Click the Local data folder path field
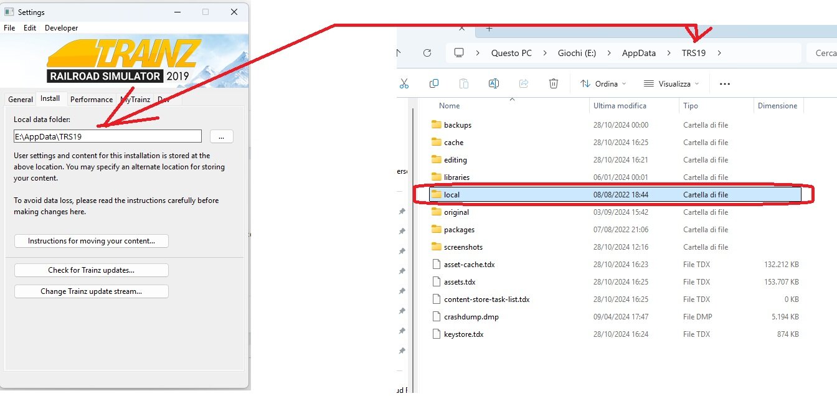This screenshot has height=396, width=837. [108, 136]
